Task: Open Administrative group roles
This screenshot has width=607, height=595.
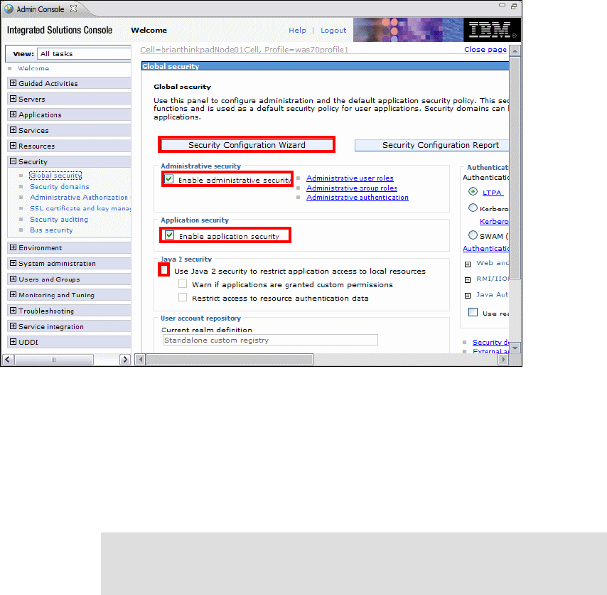Action: point(352,188)
